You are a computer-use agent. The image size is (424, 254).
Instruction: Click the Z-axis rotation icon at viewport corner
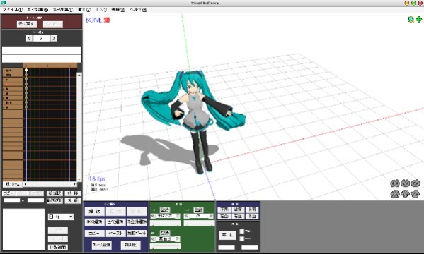(416, 183)
